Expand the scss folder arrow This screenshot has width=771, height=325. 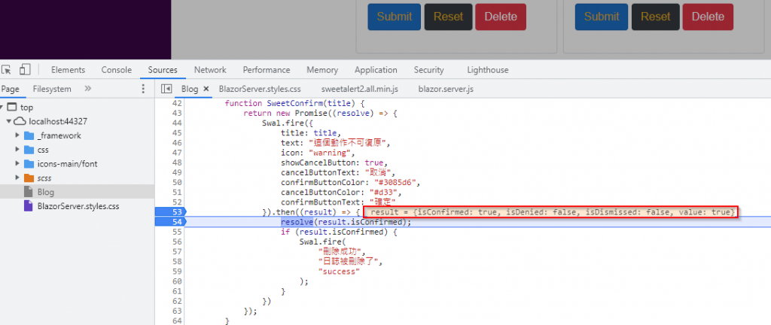point(18,178)
